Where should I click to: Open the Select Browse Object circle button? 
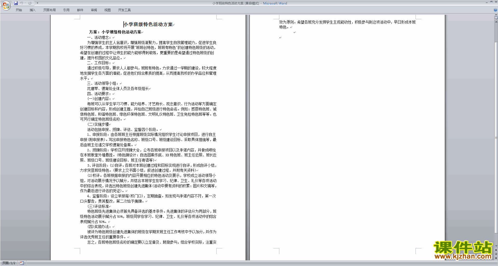point(496,254)
